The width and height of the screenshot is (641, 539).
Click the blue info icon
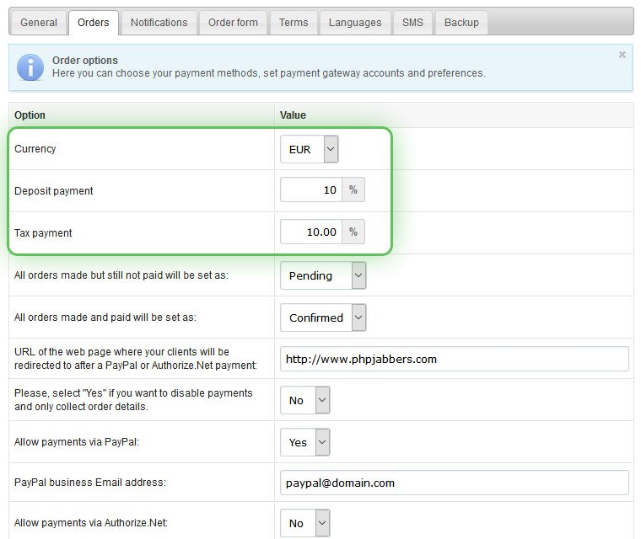(30, 67)
